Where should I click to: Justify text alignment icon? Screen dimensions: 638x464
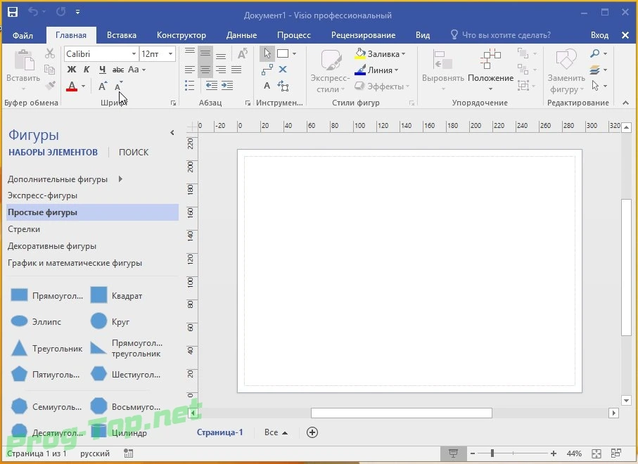(x=236, y=70)
